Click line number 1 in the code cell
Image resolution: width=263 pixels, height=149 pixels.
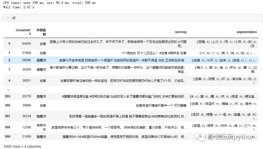click(x=8, y=18)
